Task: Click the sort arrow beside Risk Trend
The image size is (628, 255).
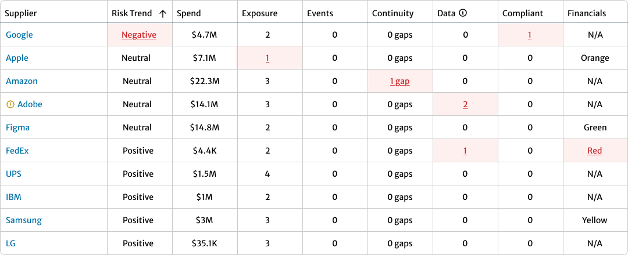Action: [162, 13]
